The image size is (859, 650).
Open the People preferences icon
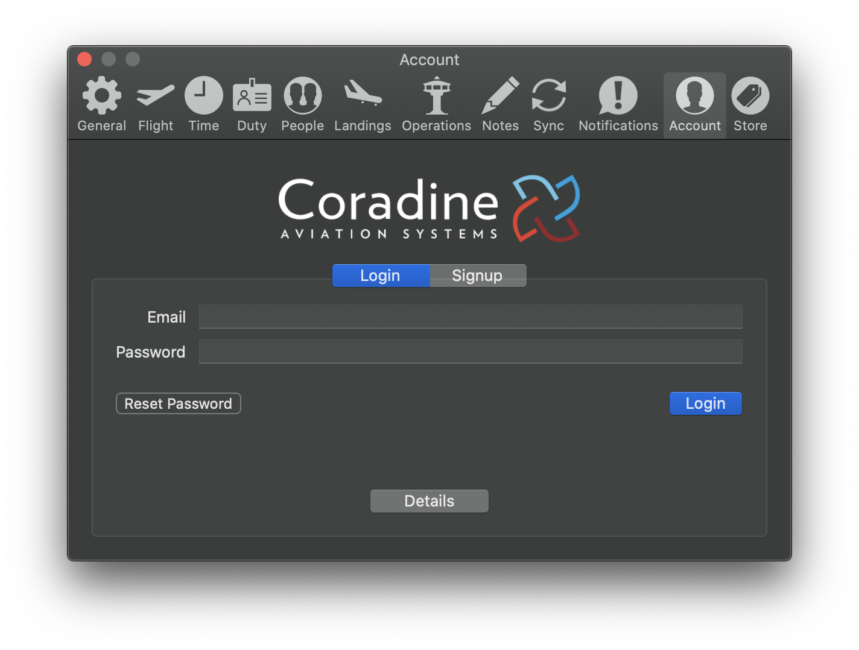click(303, 95)
